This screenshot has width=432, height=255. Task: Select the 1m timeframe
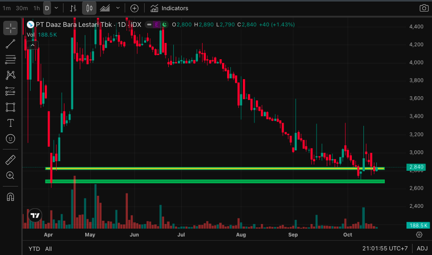tap(6, 8)
